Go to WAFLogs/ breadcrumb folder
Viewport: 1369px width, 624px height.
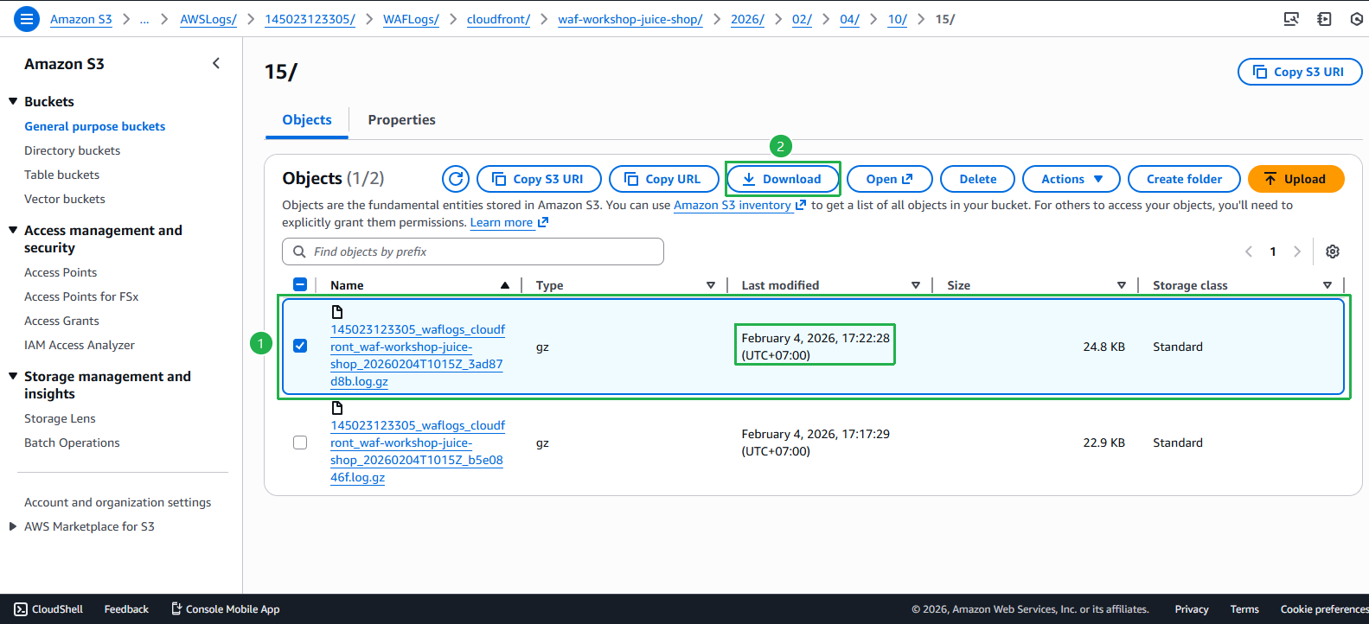[x=411, y=19]
